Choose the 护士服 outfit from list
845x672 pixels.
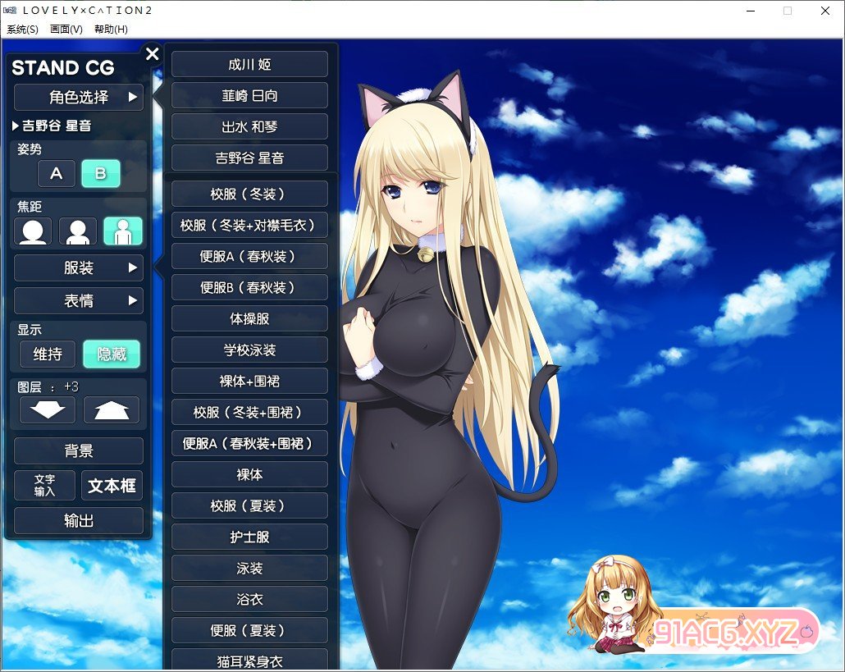pyautogui.click(x=249, y=537)
